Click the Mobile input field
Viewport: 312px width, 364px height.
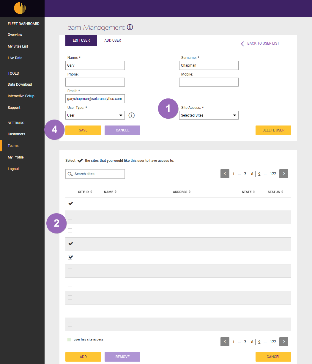click(x=209, y=82)
